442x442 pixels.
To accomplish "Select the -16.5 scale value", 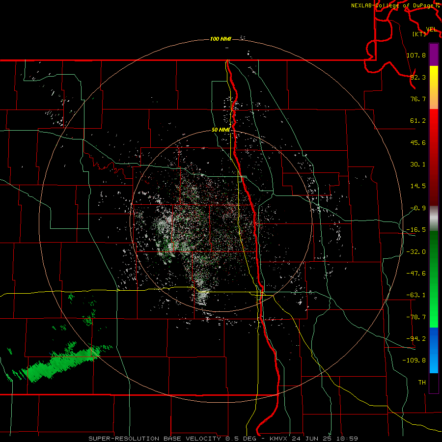I will coord(416,230).
